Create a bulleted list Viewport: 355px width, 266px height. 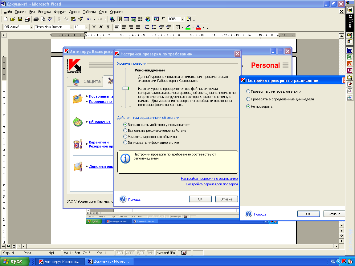pyautogui.click(x=154, y=27)
